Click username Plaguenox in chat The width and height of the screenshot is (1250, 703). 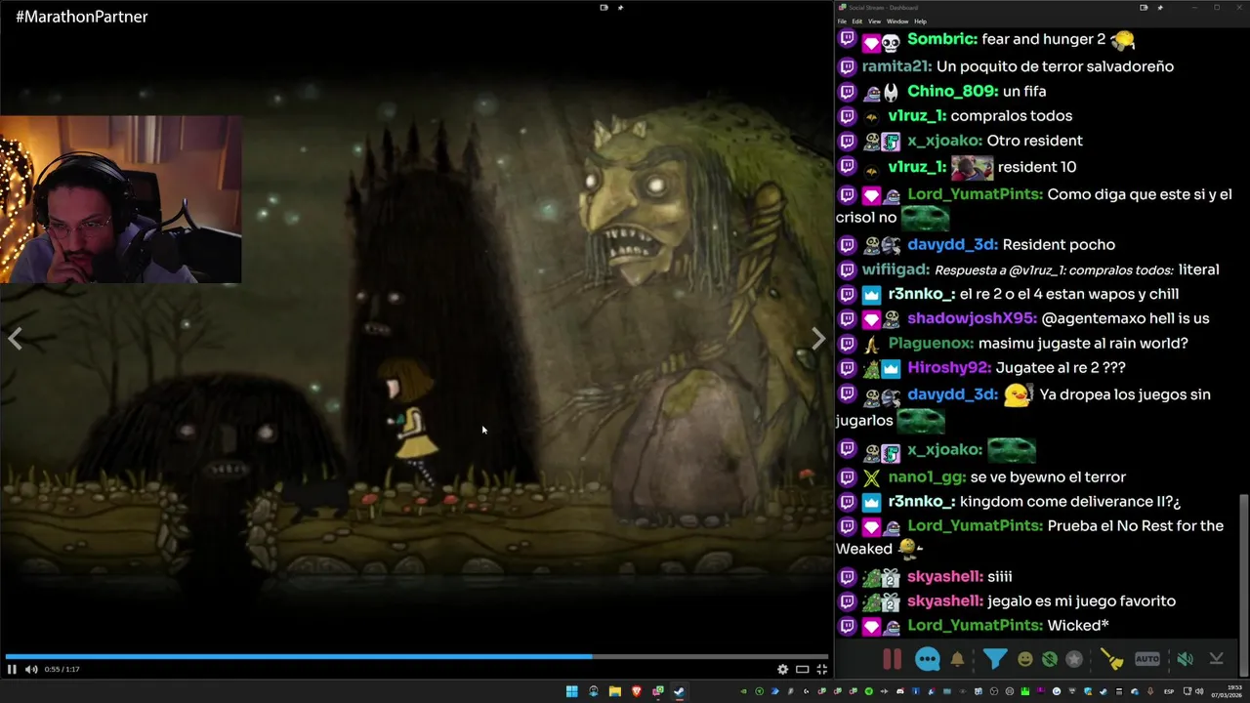931,343
